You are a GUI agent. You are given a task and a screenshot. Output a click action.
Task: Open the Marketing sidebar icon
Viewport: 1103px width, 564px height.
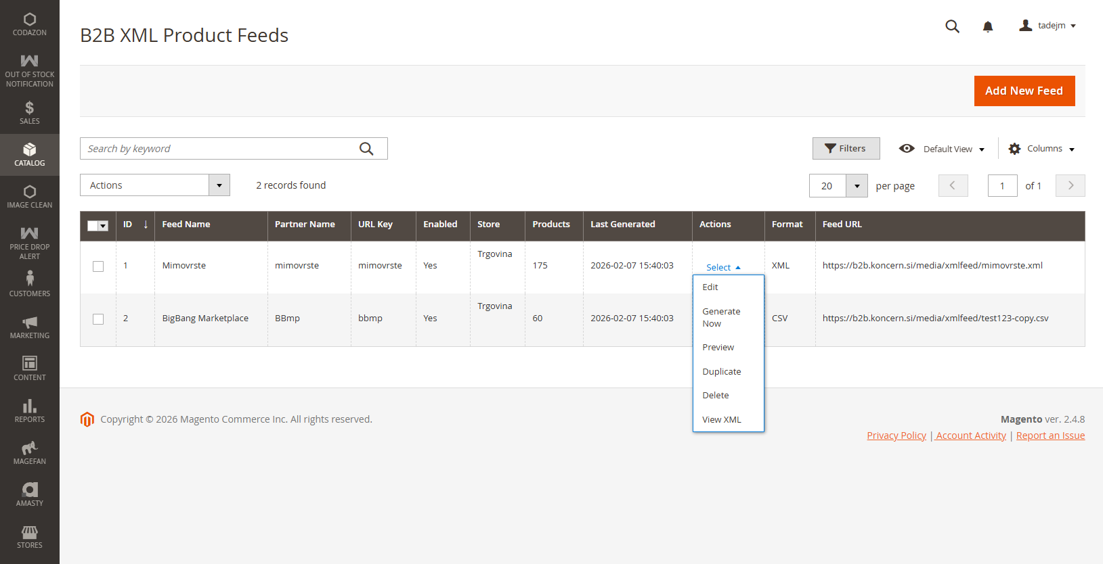[29, 327]
